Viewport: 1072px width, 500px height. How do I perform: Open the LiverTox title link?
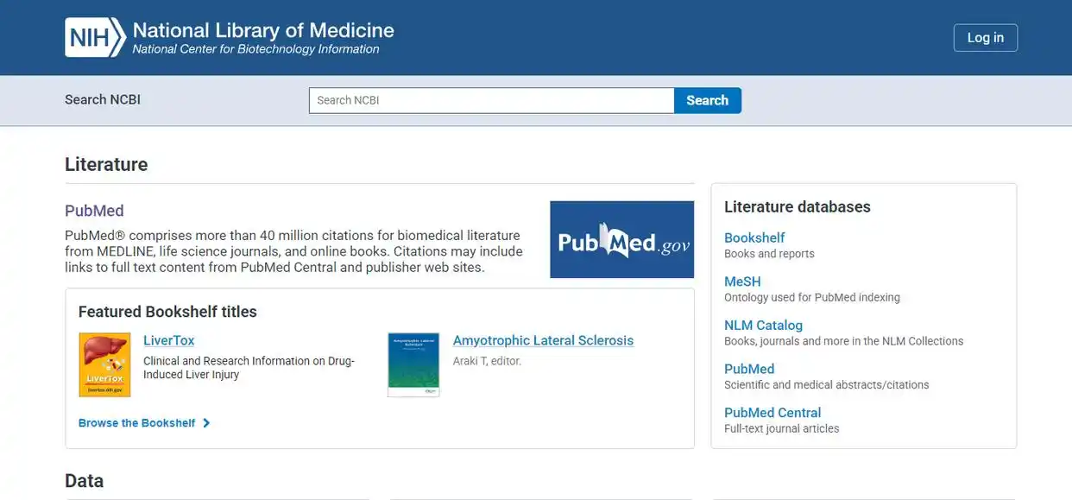click(168, 340)
